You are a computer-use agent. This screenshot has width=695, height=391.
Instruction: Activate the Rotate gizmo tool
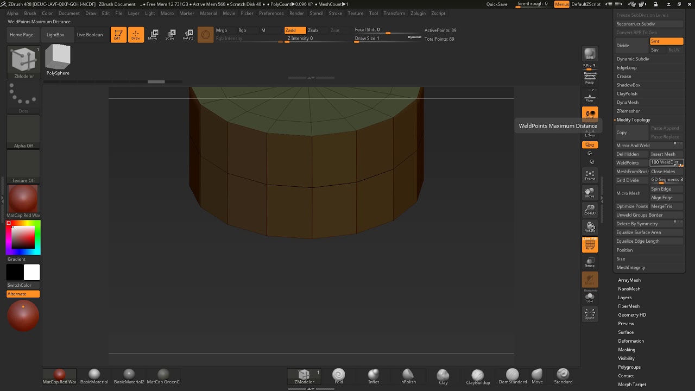[x=188, y=35]
